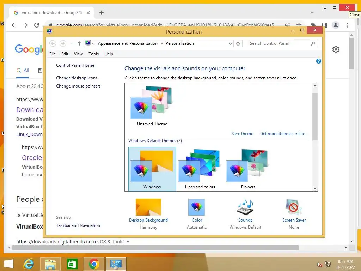Viewport: 361px width, 271px height.
Task: Click the Control Panel taskbar button
Action: click(x=116, y=264)
